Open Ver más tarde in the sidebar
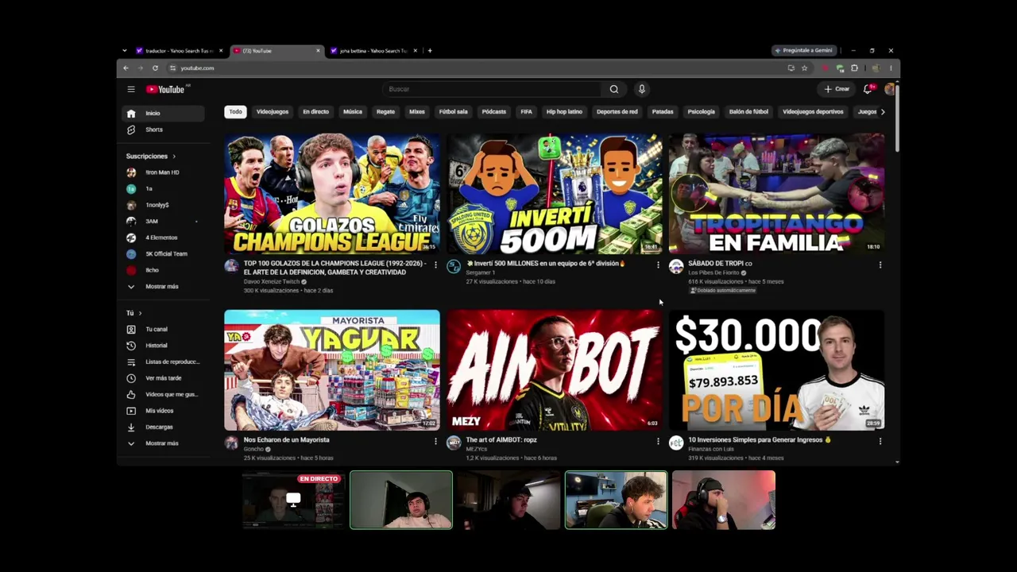This screenshot has width=1017, height=572. pos(161,378)
